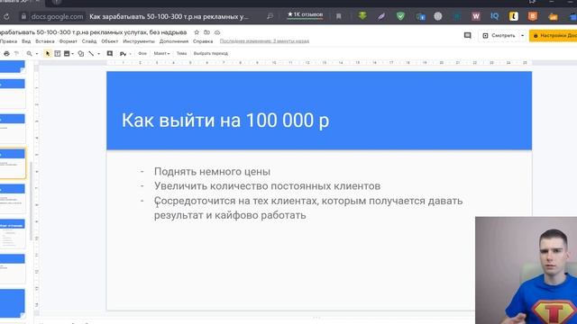
Task: Click the gray globe extension icon
Action: (438, 16)
